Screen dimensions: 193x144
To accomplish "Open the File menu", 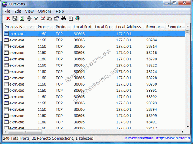I will [7, 11].
